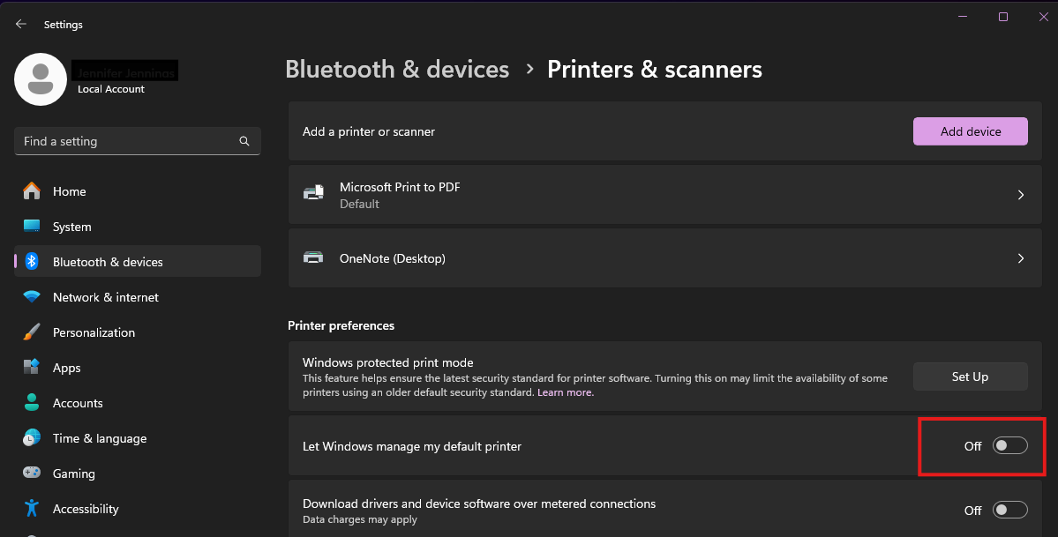Image resolution: width=1058 pixels, height=537 pixels.
Task: Click the Add device button
Action: pyautogui.click(x=971, y=131)
